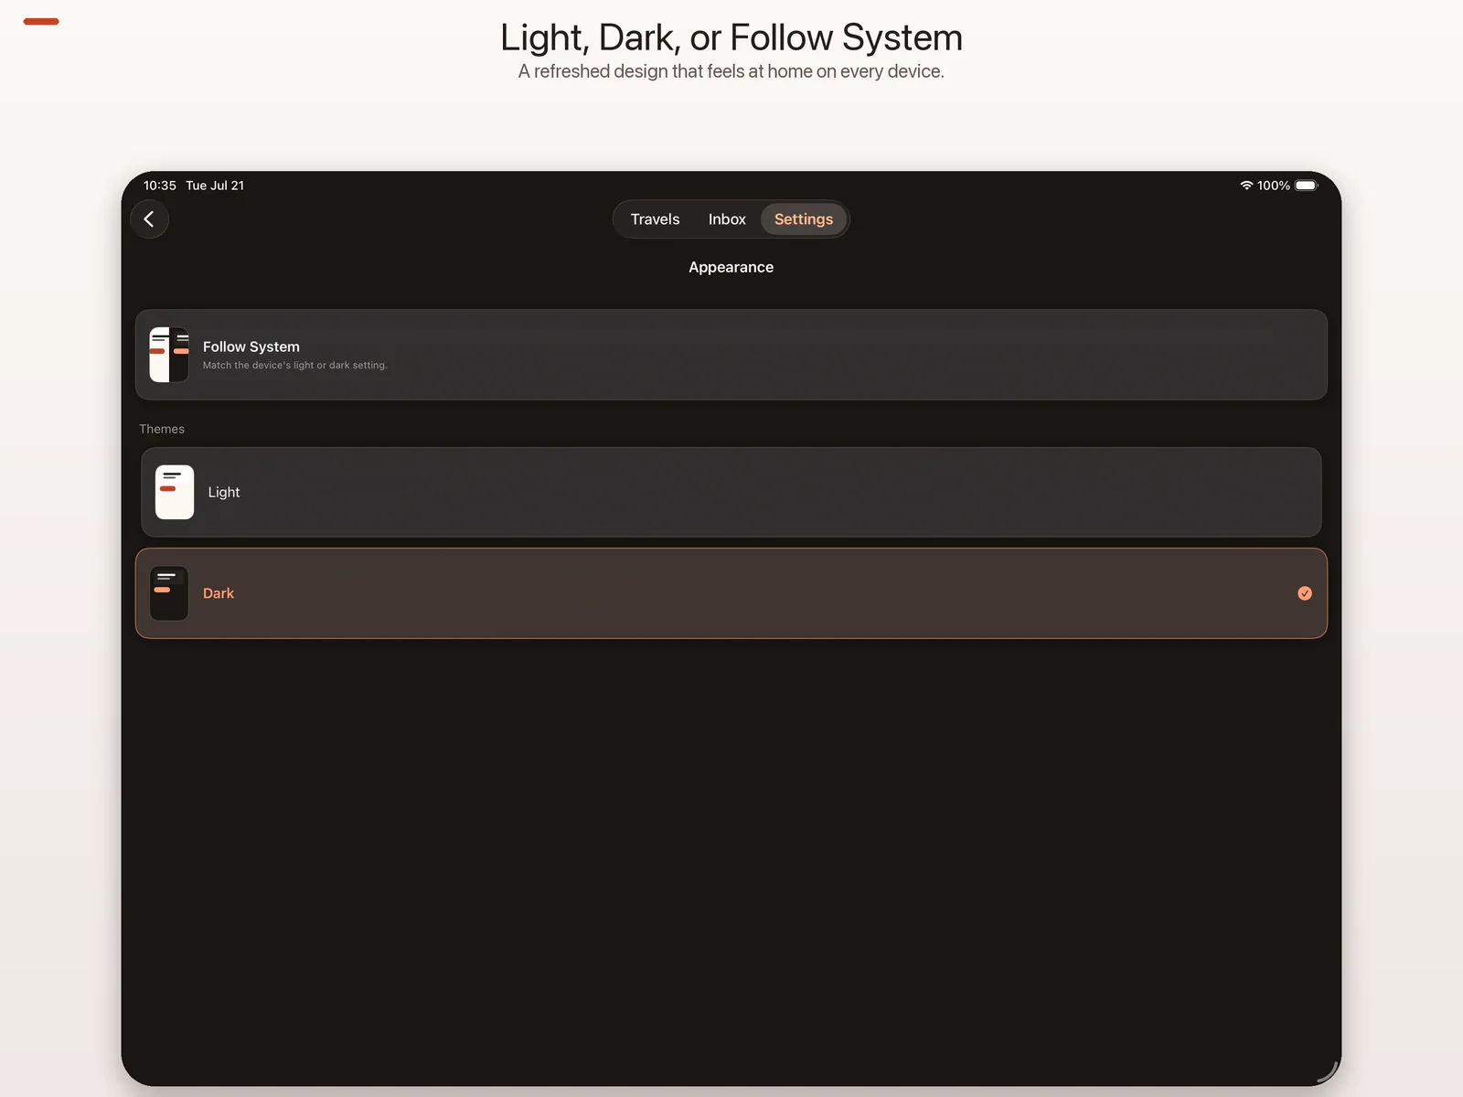1463x1097 pixels.
Task: Open the Travels tab
Action: coord(655,219)
